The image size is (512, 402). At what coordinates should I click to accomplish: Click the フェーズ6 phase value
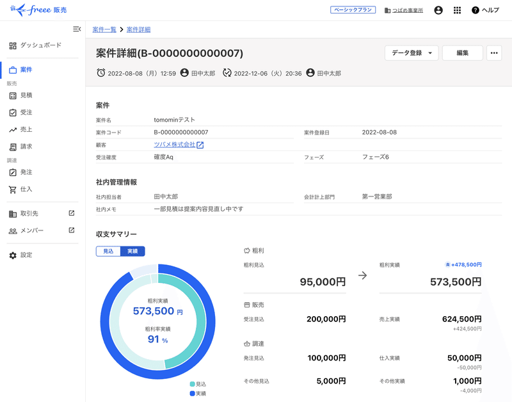[x=376, y=157]
